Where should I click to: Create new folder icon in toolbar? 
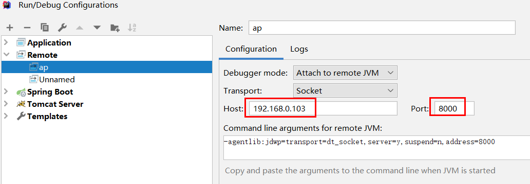115,28
